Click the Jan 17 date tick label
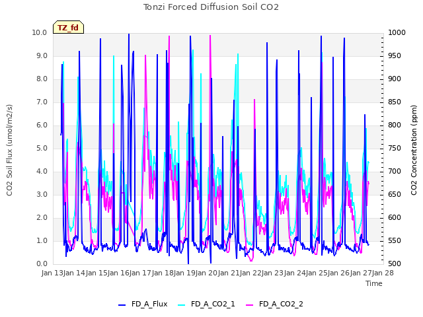Viewport: 423px width, 317px height. (141, 273)
